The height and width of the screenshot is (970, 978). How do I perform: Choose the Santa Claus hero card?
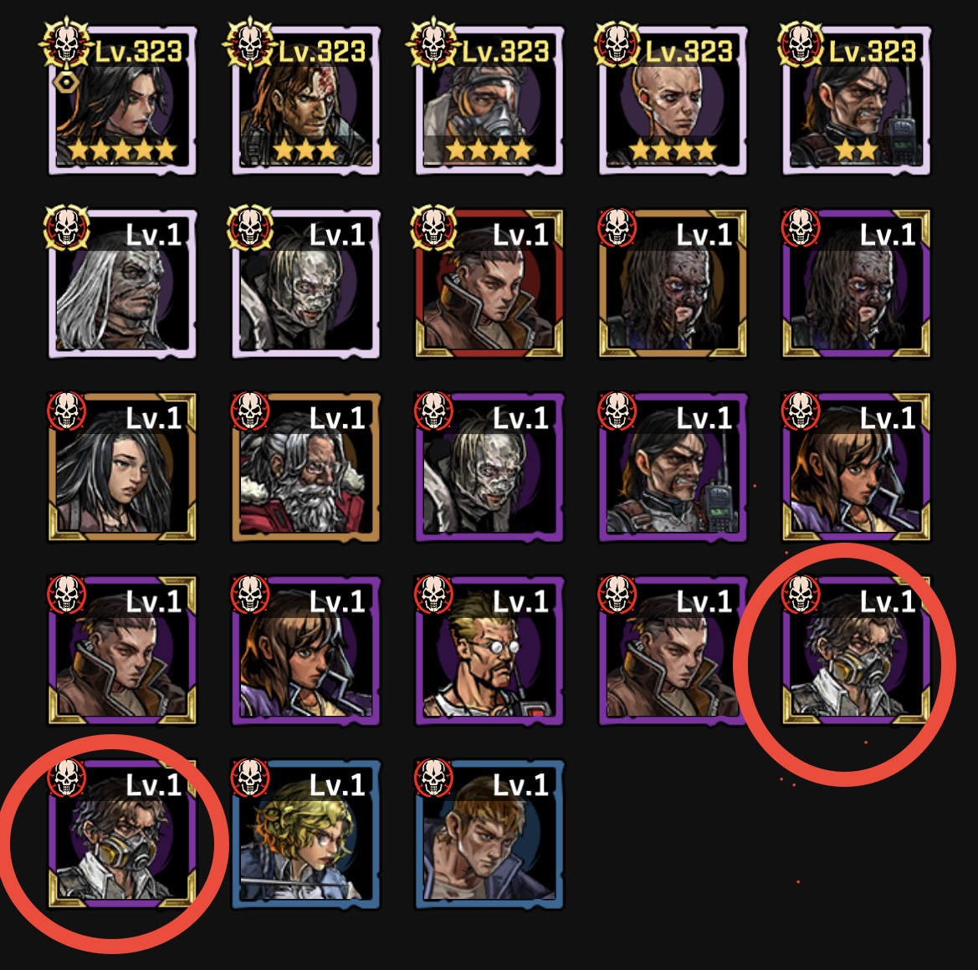[x=305, y=467]
